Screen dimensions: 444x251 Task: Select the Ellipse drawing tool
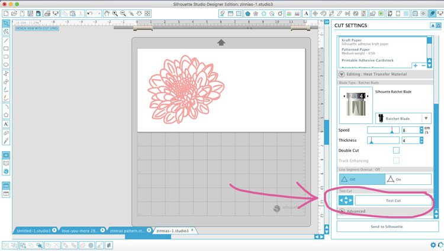point(6,65)
